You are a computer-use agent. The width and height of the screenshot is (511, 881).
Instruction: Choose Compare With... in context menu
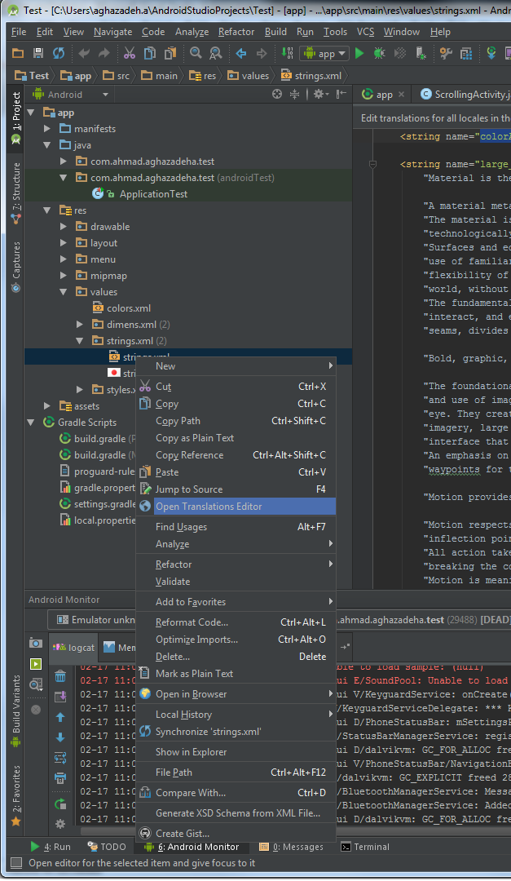pos(236,793)
